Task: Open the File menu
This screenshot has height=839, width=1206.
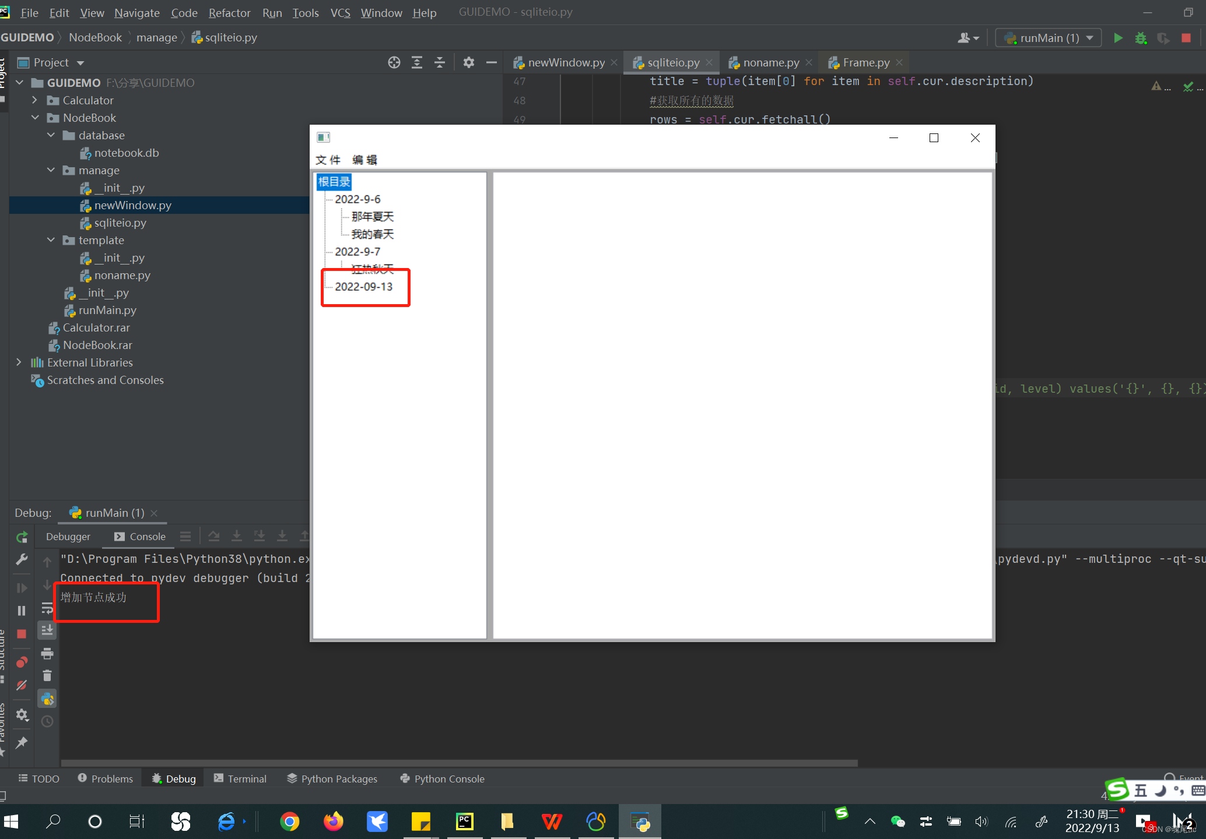Action: 29,13
